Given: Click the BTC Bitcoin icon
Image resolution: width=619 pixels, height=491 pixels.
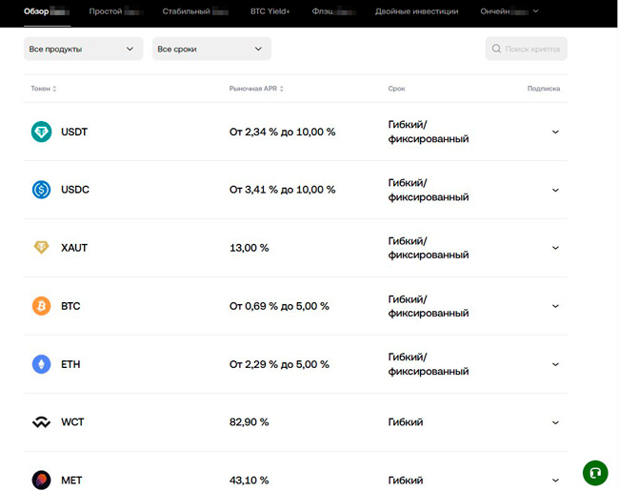Looking at the screenshot, I should (x=42, y=306).
